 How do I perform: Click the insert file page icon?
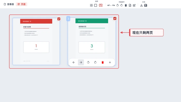coord(130,5)
